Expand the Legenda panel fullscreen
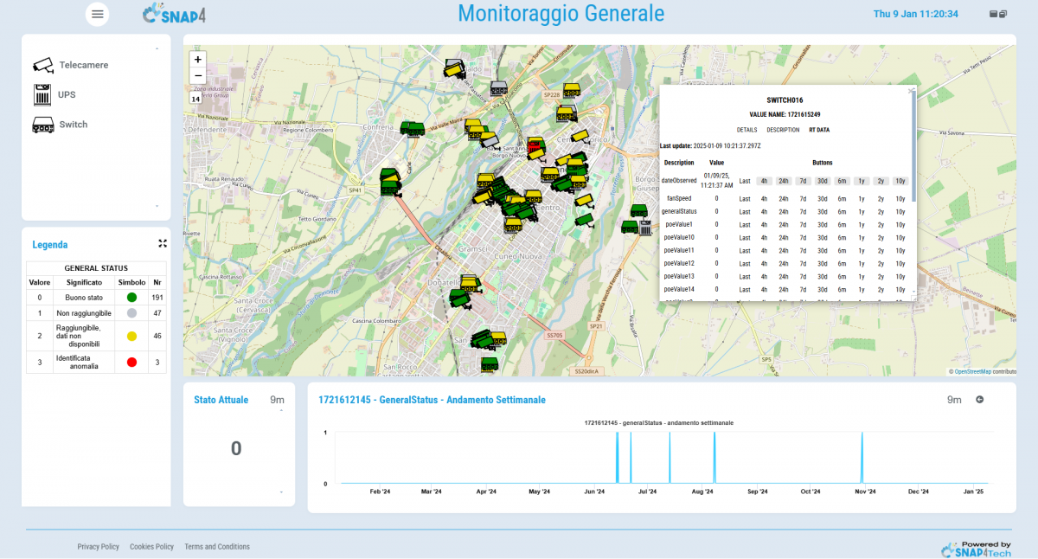This screenshot has height=559, width=1038. (163, 244)
